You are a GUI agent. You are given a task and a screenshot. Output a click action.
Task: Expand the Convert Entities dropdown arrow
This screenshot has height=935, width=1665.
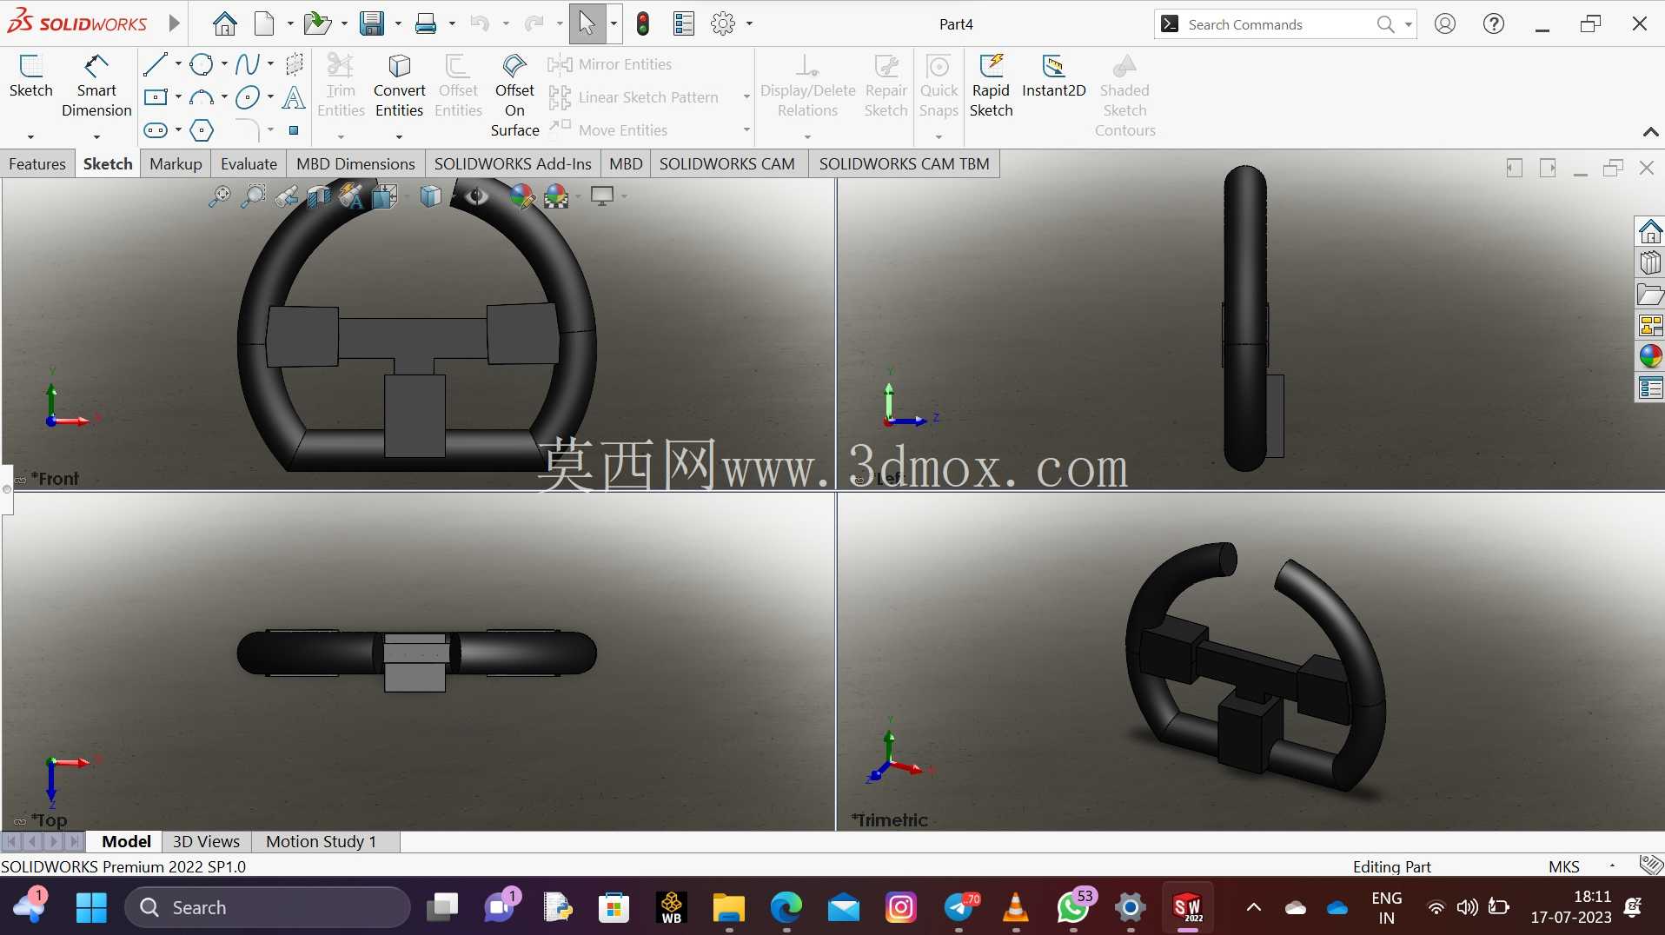point(399,136)
